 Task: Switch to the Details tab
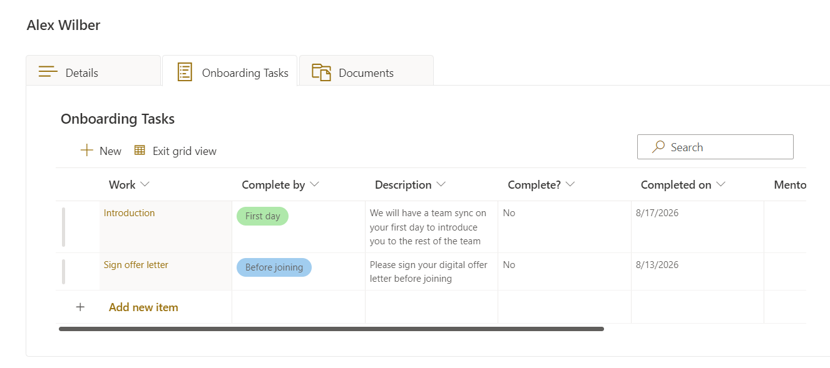coord(93,71)
